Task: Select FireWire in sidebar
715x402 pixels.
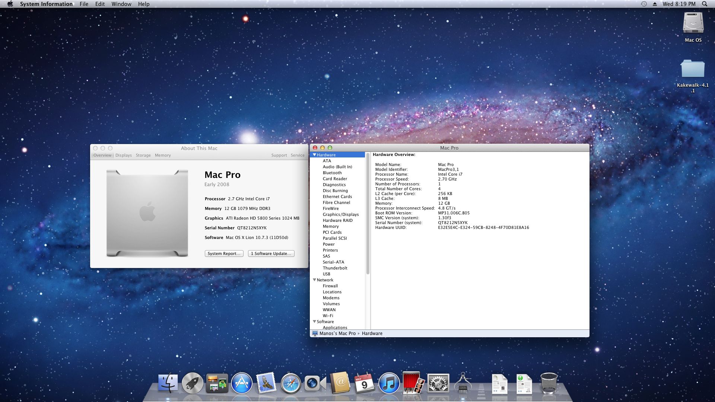Action: tap(331, 208)
